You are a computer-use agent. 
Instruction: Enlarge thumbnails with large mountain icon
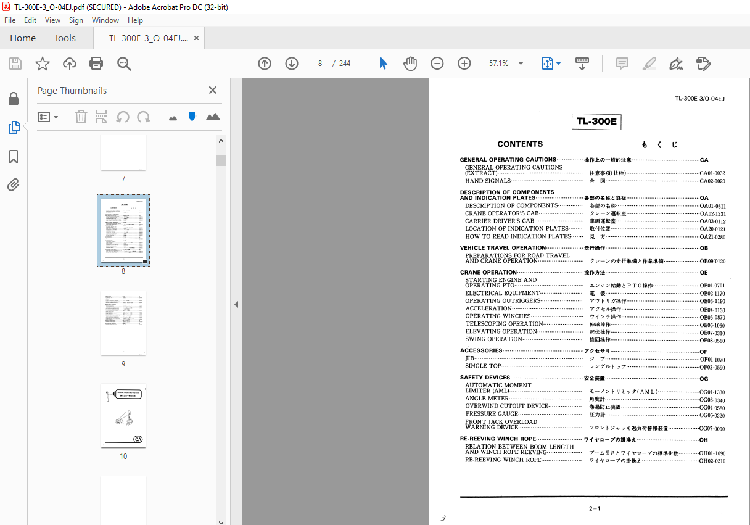coord(213,117)
